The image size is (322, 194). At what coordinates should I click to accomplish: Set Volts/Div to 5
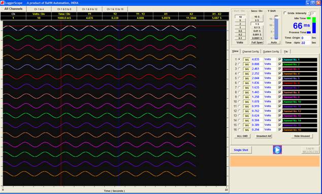point(240,20)
